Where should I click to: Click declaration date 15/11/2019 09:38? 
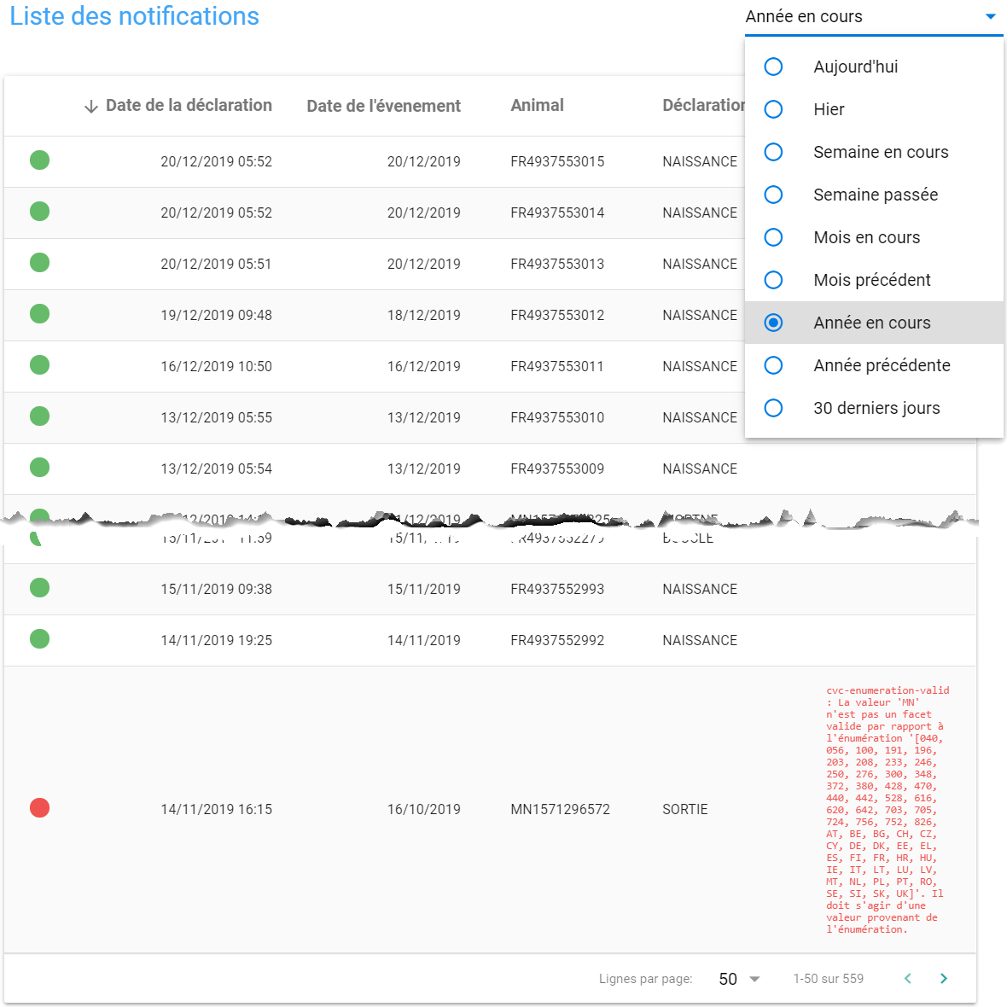point(217,590)
